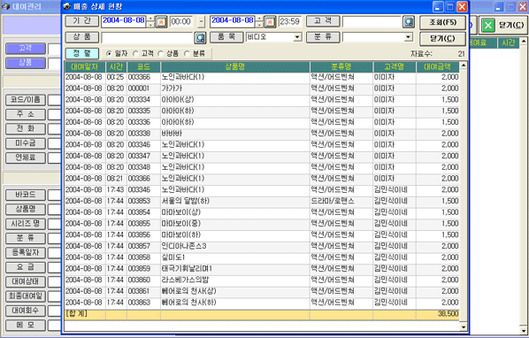Click the 고객 button in 대여관리 window
This screenshot has width=529, height=338.
(x=26, y=49)
